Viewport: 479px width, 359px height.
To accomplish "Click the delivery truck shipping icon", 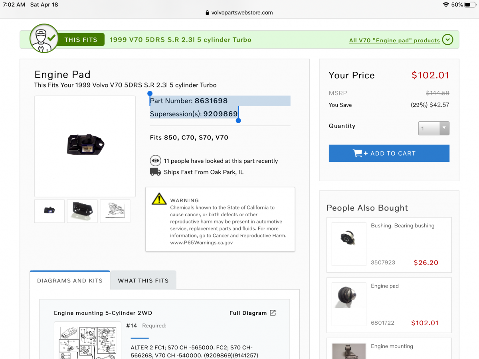I will point(155,172).
